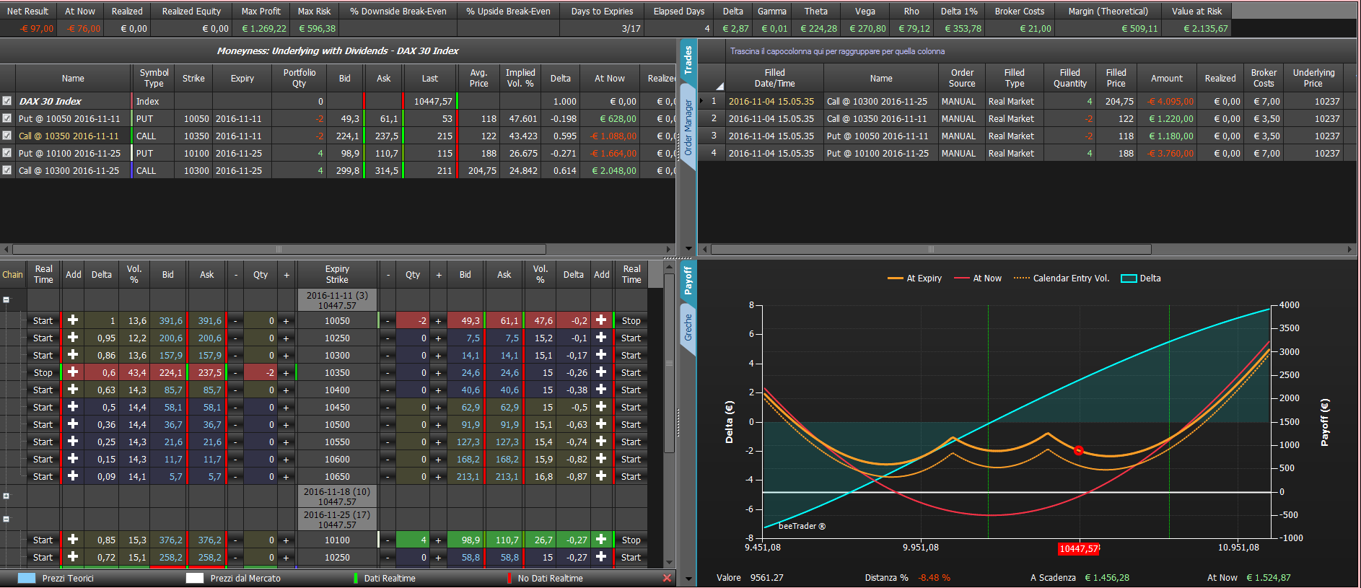Switch to the Greche tab
This screenshot has width=1361, height=588.
(x=688, y=328)
